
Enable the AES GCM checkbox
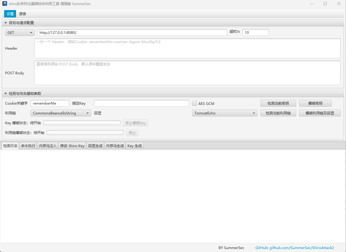195,103
